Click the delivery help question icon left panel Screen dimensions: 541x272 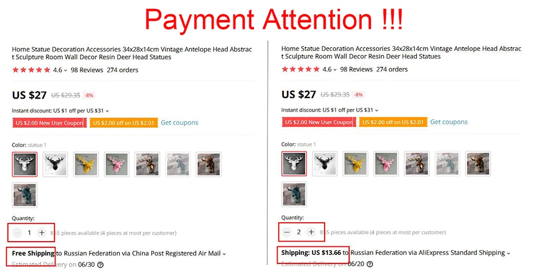point(100,265)
